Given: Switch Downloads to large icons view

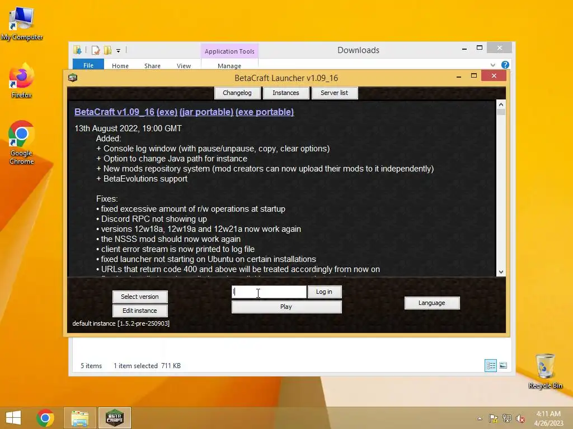Looking at the screenshot, I should (503, 365).
